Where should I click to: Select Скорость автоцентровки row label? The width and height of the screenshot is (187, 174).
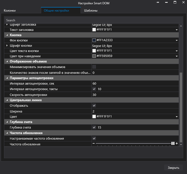click(x=28, y=95)
